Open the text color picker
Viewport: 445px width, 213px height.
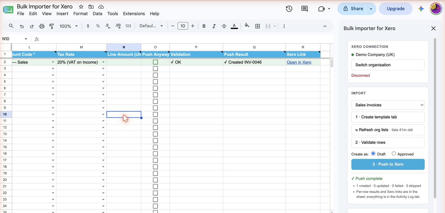point(234,26)
